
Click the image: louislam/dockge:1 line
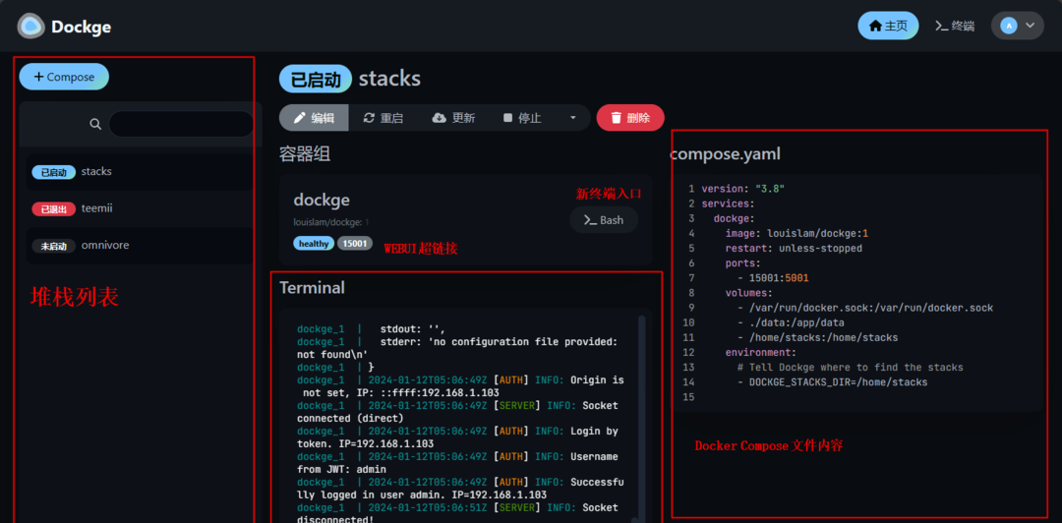click(x=796, y=233)
